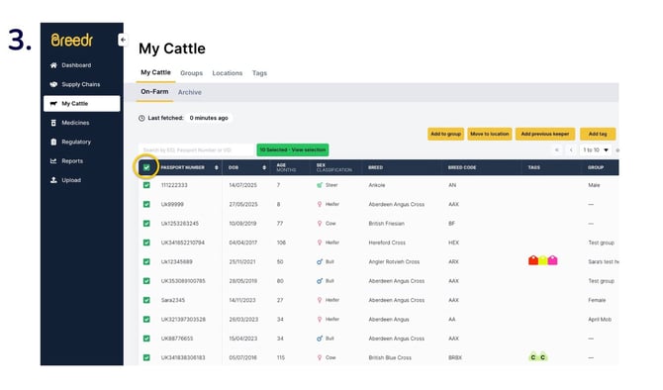This screenshot has width=663, height=390.
Task: Click the Group column header
Action: [596, 167]
